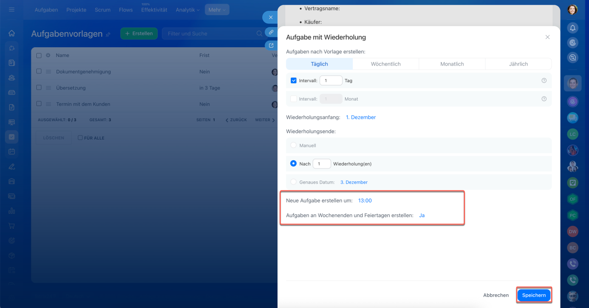Image resolution: width=589 pixels, height=308 pixels.
Task: Select the Genaues Datum radio option
Action: click(294, 182)
